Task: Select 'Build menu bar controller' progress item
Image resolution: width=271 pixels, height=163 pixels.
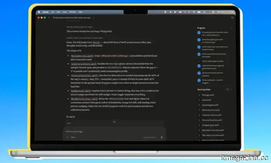Action: 213,48
